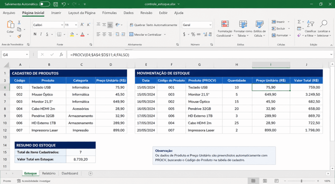The width and height of the screenshot is (335, 184).
Task: Click the Redo arrow icon
Action: (74, 4)
